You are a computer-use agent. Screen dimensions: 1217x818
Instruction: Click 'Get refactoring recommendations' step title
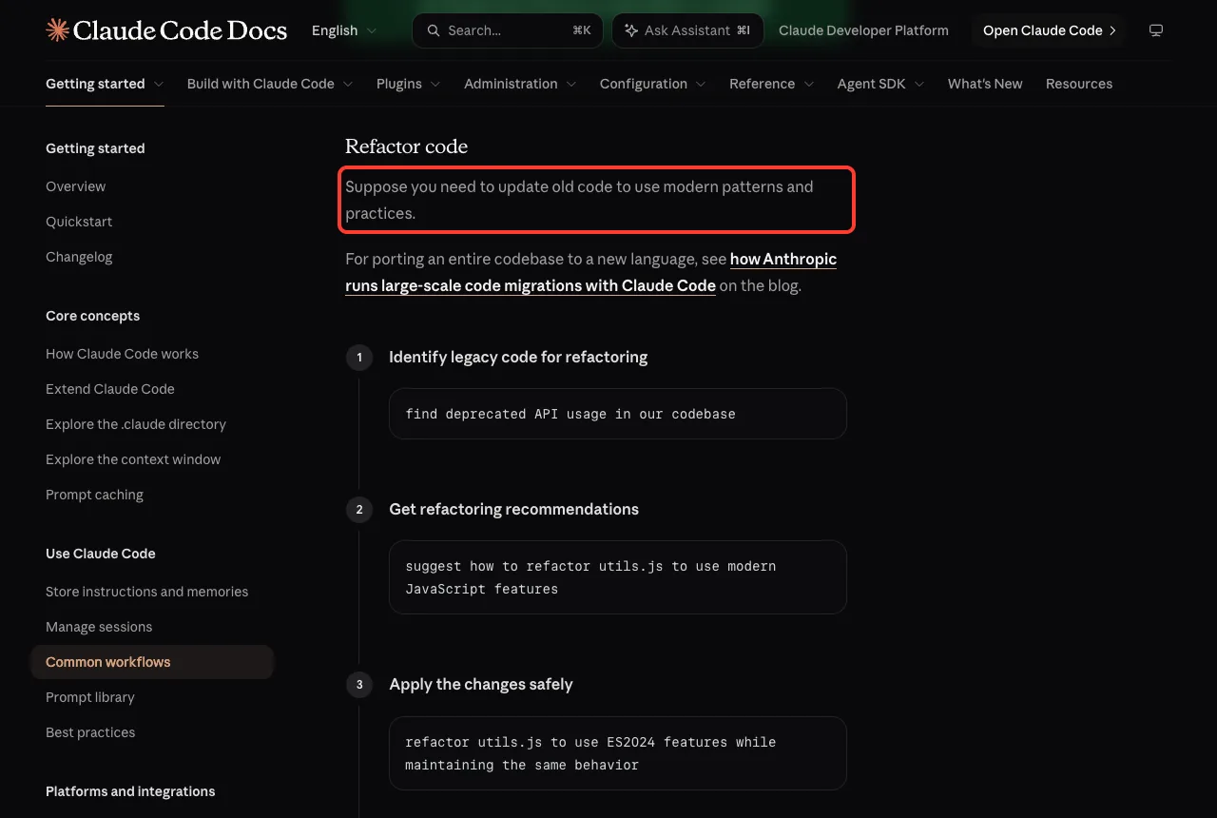pos(513,509)
